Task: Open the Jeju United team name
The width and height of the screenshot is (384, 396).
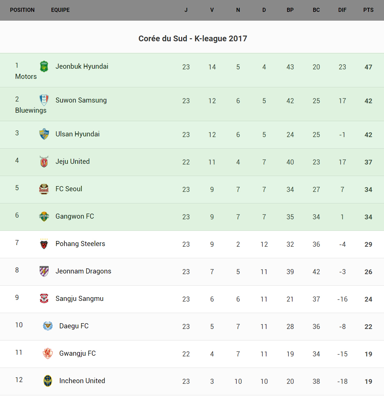Action: (72, 161)
